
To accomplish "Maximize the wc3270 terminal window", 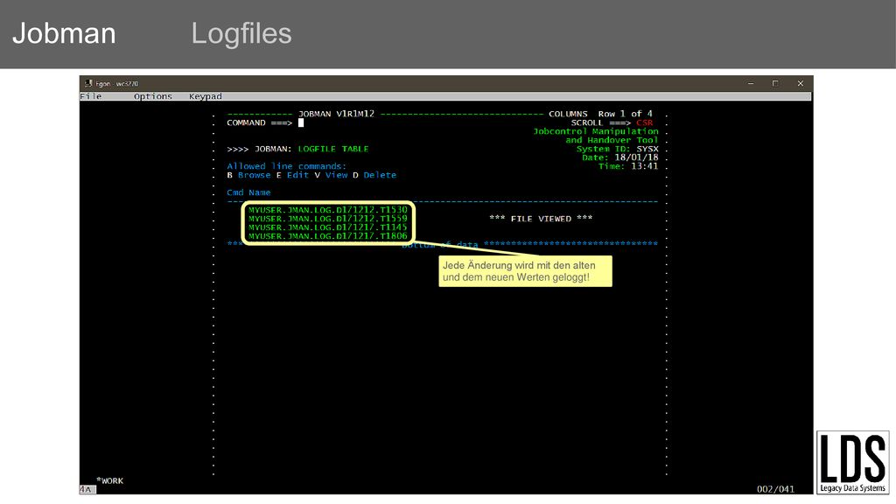I will (775, 83).
